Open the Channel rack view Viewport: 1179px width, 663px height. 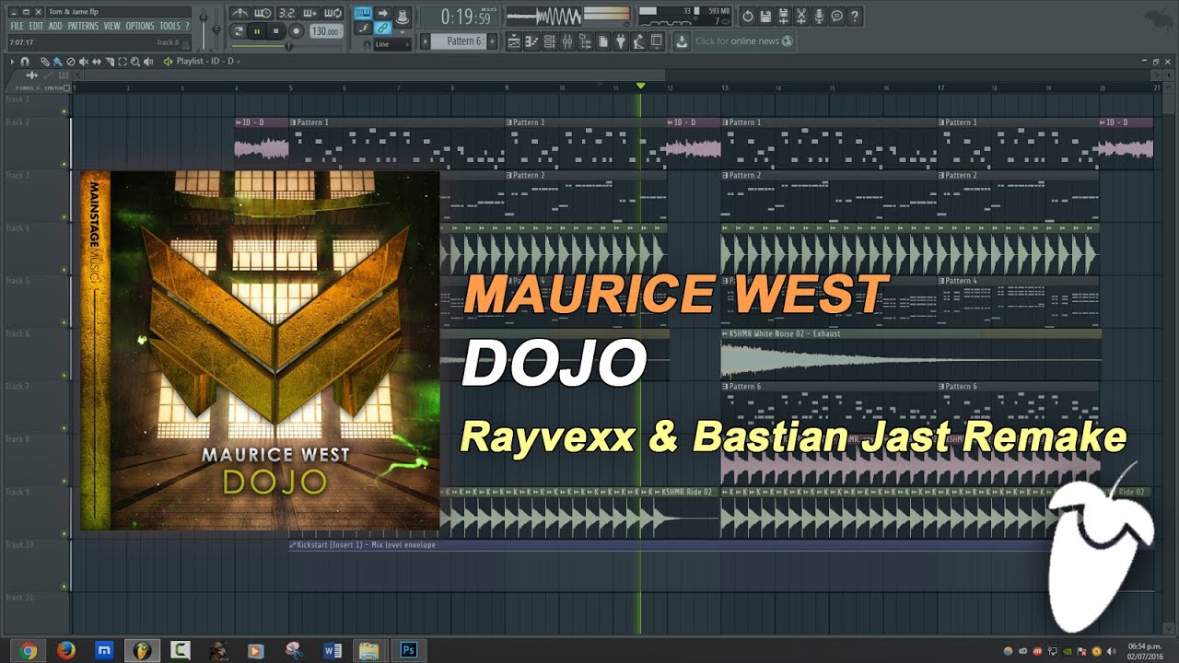point(550,41)
